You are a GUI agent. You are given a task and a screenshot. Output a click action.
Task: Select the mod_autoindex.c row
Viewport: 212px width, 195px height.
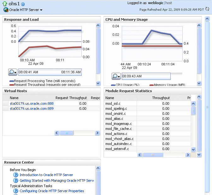pyautogui.click(x=147, y=144)
